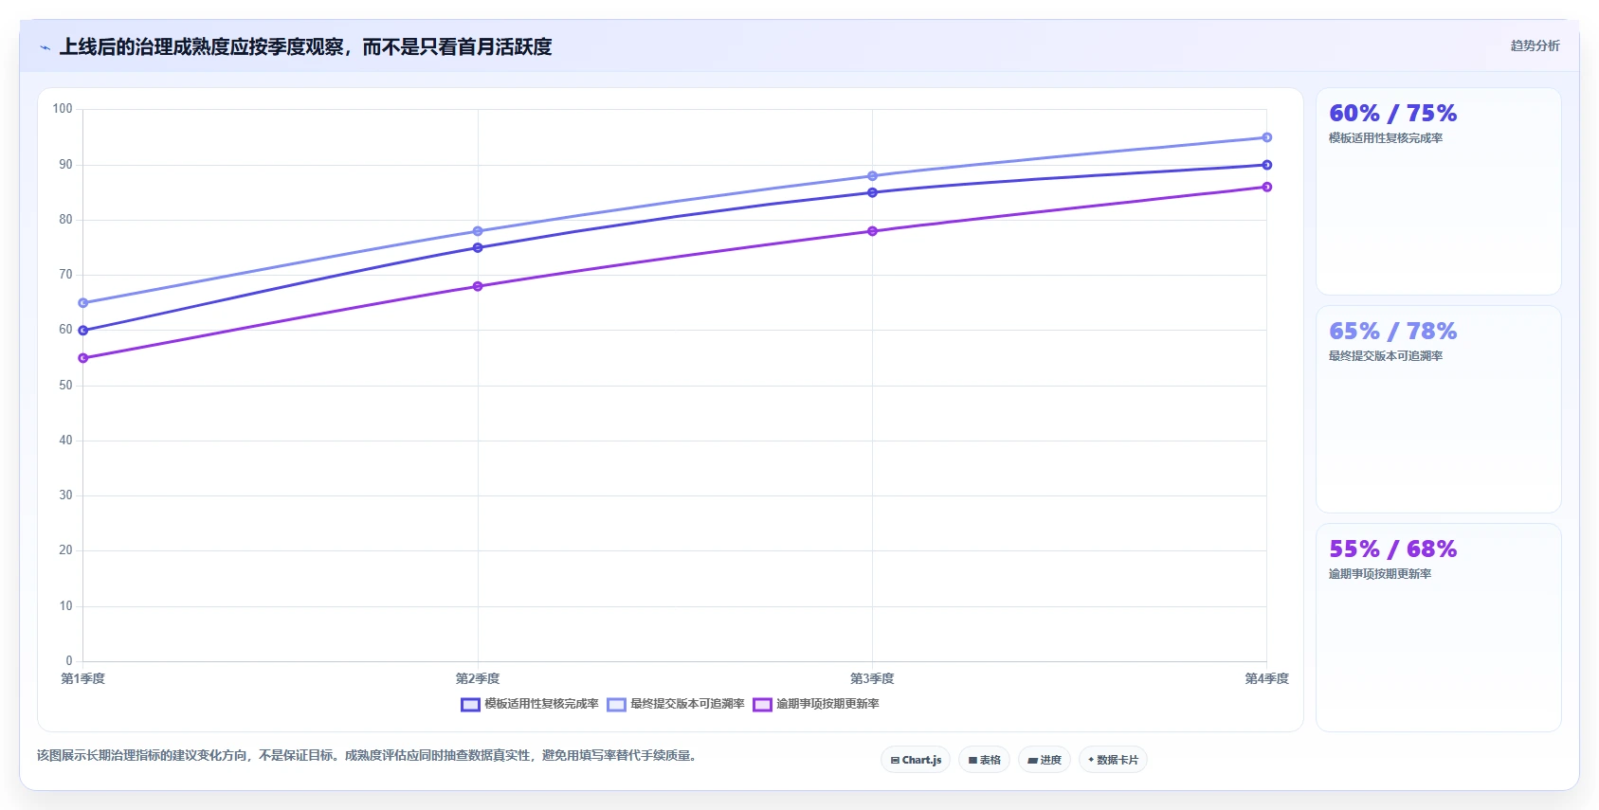This screenshot has height=810, width=1599.
Task: Click the 第4季度 point at value 86
Action: click(x=1267, y=187)
